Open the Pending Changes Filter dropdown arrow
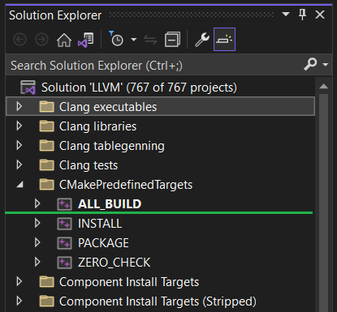337x312 pixels. pyautogui.click(x=133, y=40)
